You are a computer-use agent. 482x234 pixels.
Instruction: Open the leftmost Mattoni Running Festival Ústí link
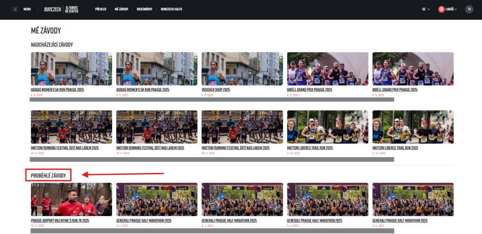pyautogui.click(x=65, y=148)
